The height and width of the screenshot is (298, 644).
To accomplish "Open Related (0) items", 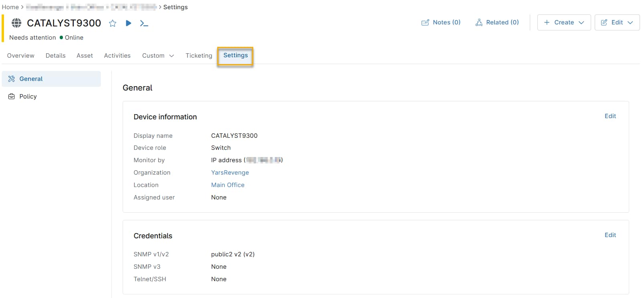I will click(497, 22).
